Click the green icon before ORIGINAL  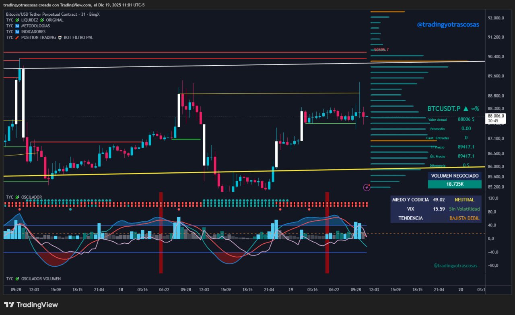(42, 20)
